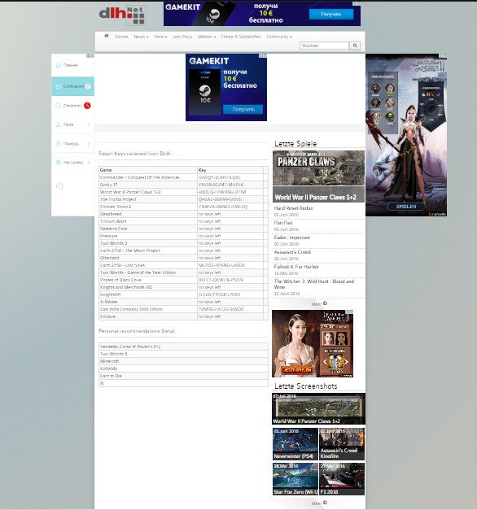
Task: Open the home icon in navigation bar
Action: click(107, 36)
